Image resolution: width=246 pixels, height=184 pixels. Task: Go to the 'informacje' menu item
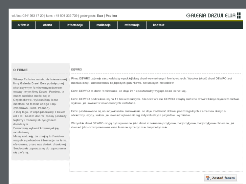pyautogui.click(x=74, y=25)
